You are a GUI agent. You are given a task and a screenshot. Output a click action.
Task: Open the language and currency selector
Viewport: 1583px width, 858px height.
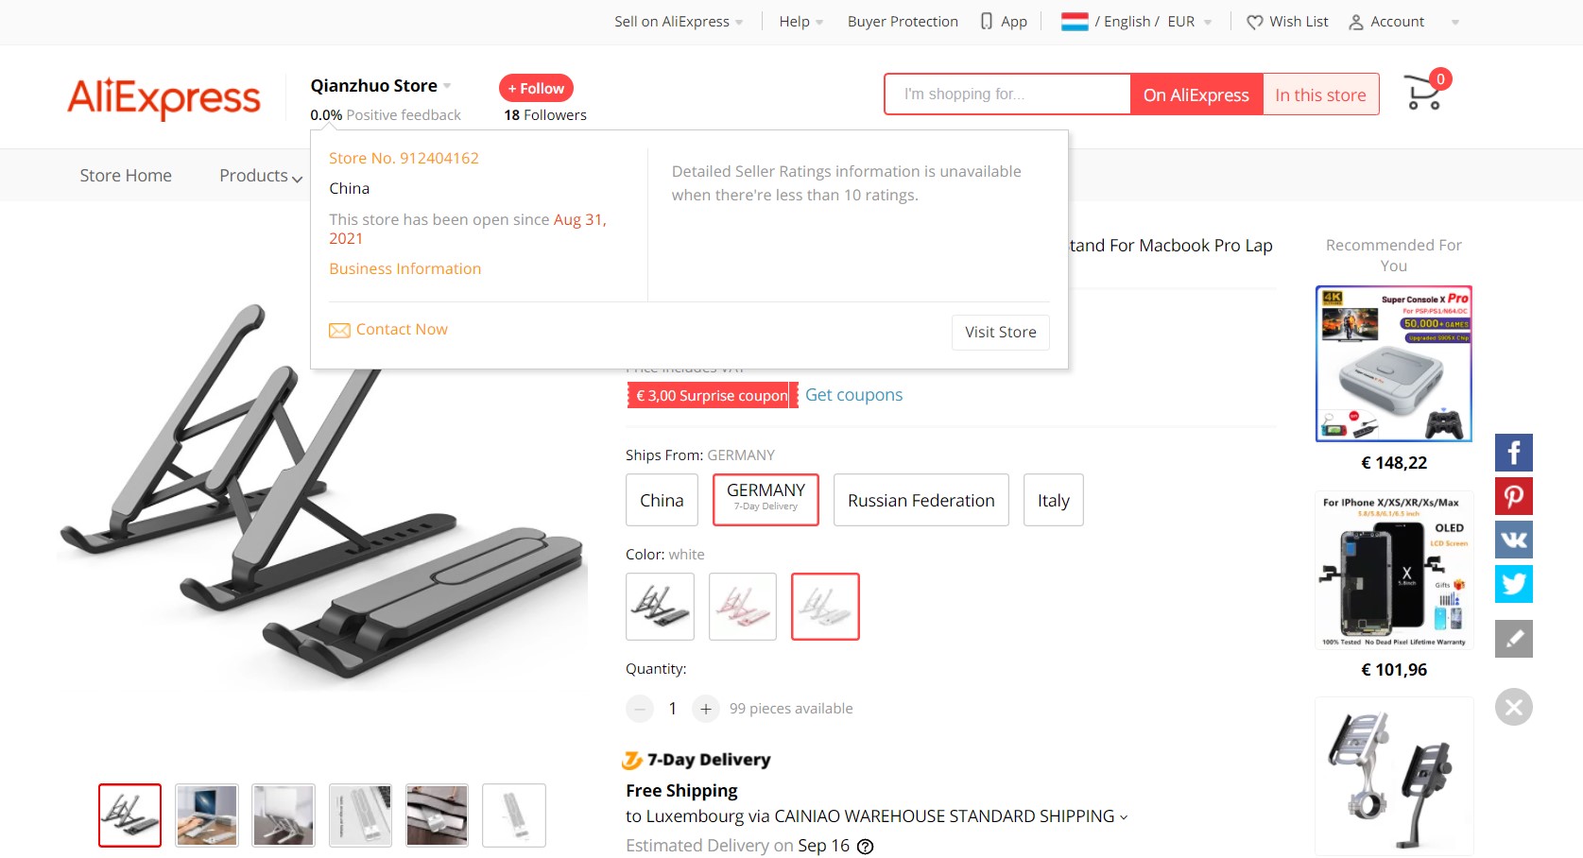point(1133,21)
